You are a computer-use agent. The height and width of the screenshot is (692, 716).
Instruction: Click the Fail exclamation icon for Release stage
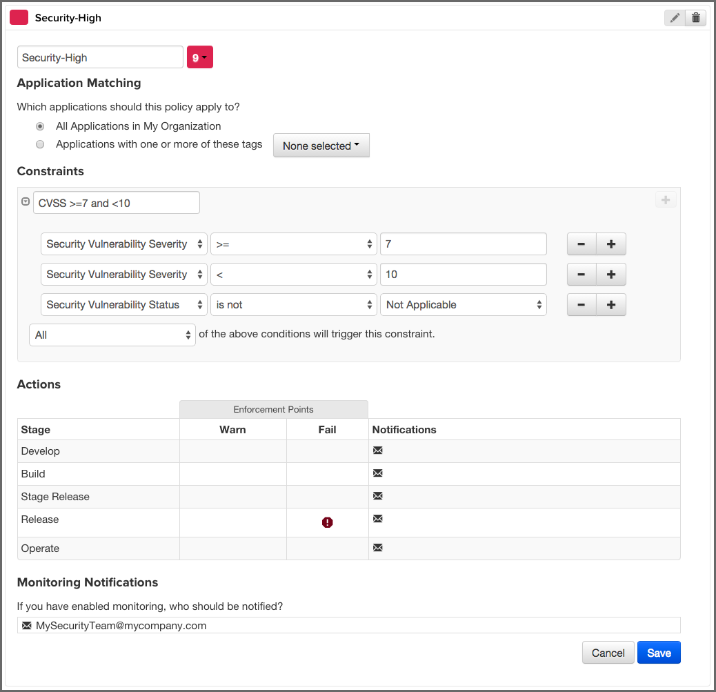pos(327,522)
